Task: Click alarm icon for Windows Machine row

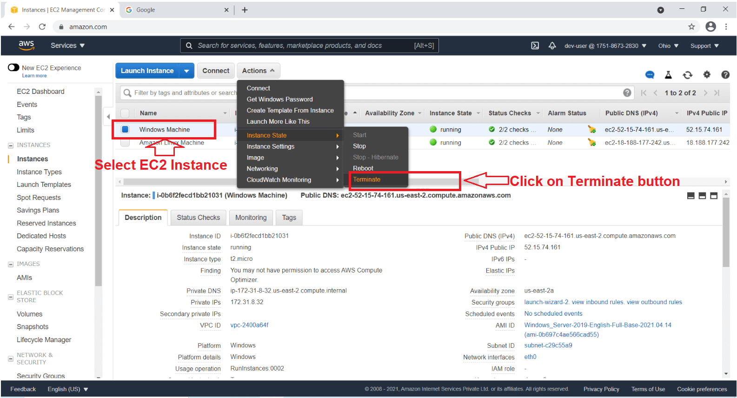Action: tap(591, 129)
